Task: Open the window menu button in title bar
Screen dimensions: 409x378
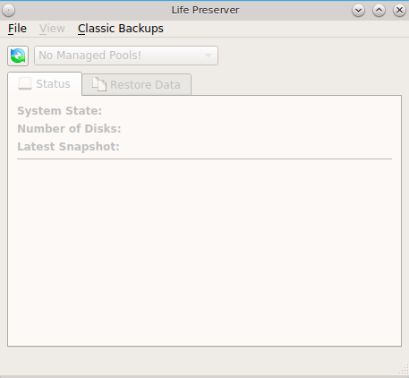Action: tap(9, 11)
